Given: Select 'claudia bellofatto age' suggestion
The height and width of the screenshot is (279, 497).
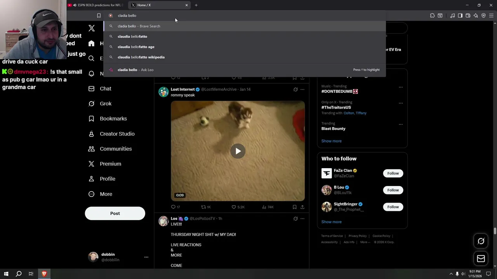Looking at the screenshot, I should 245,47.
